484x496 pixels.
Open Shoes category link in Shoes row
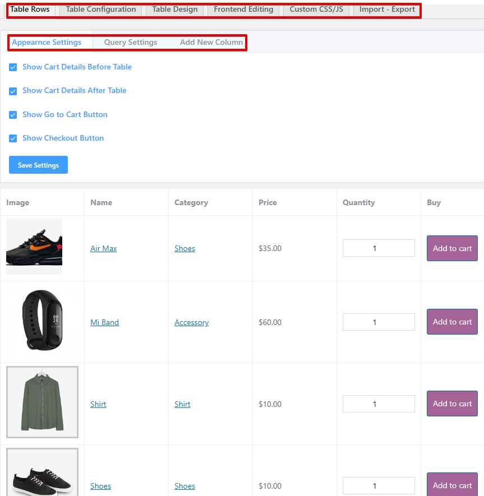[185, 486]
